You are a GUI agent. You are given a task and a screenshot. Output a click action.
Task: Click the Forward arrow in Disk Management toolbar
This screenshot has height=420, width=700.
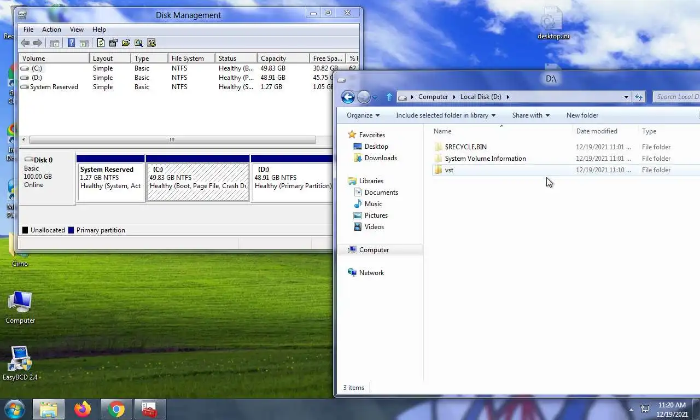pos(37,43)
